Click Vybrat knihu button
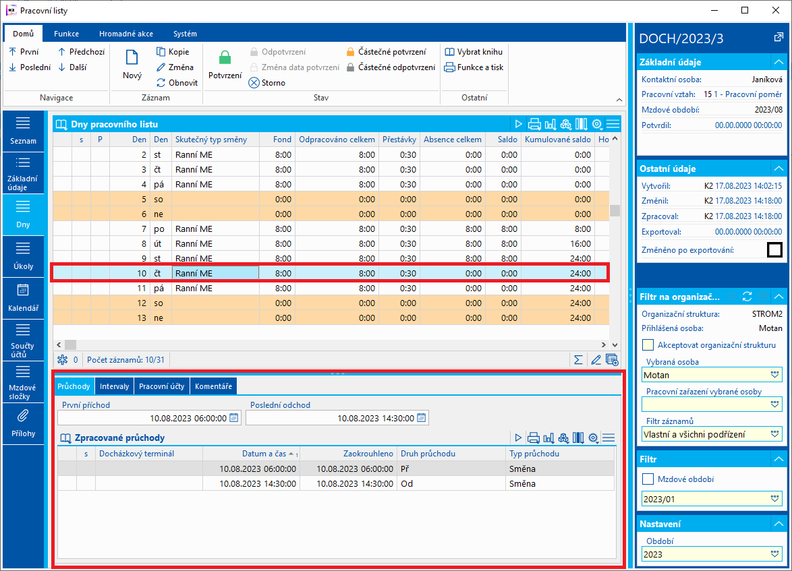 474,52
